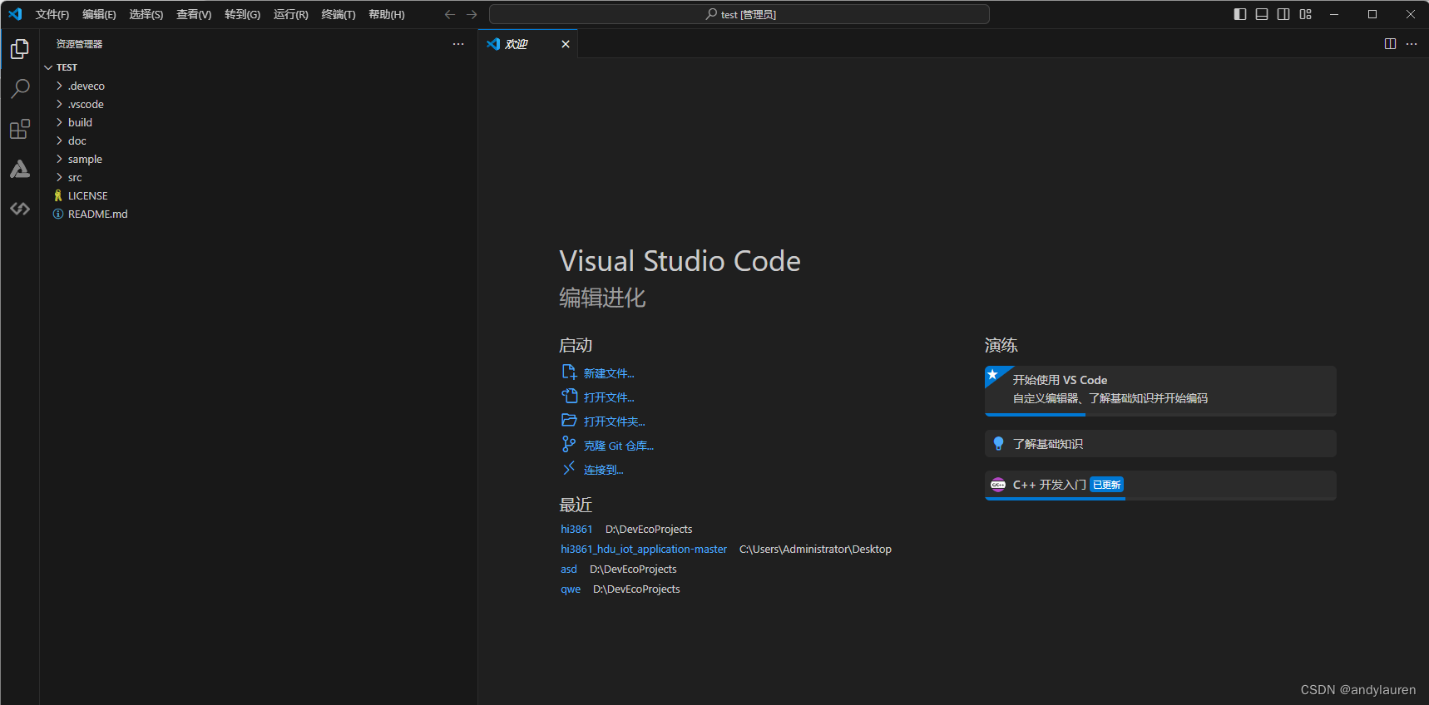Click the C++ getting started icon
Image resolution: width=1429 pixels, height=705 pixels.
998,485
